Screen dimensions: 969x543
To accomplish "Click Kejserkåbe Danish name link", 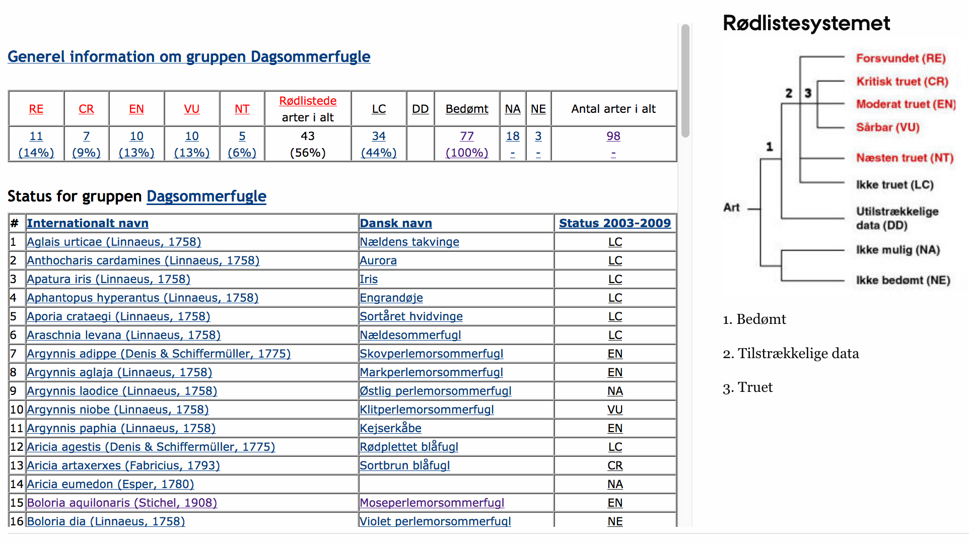I will pos(390,428).
